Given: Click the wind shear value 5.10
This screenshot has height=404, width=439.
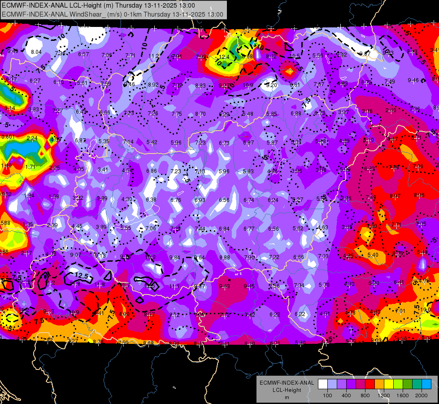Looking at the screenshot, I should (x=369, y=140).
